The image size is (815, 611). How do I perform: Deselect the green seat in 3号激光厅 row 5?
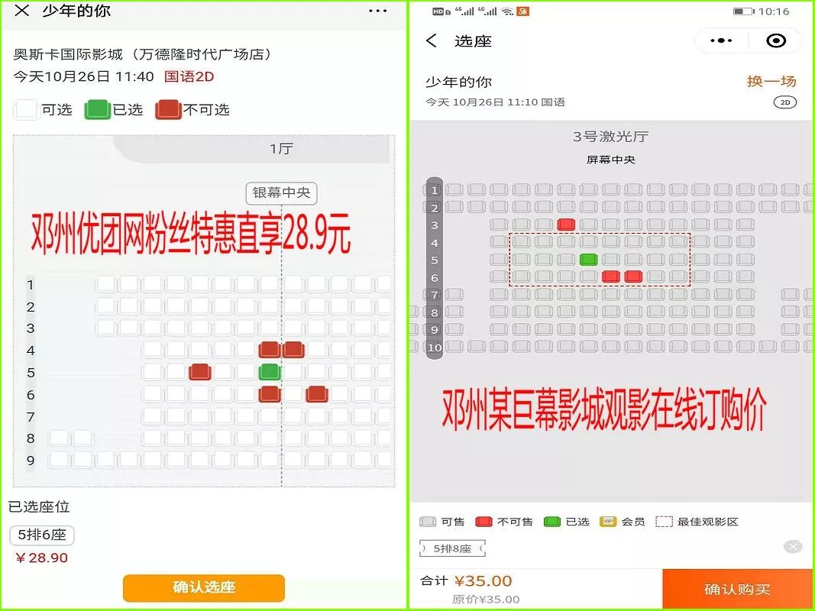(x=588, y=259)
